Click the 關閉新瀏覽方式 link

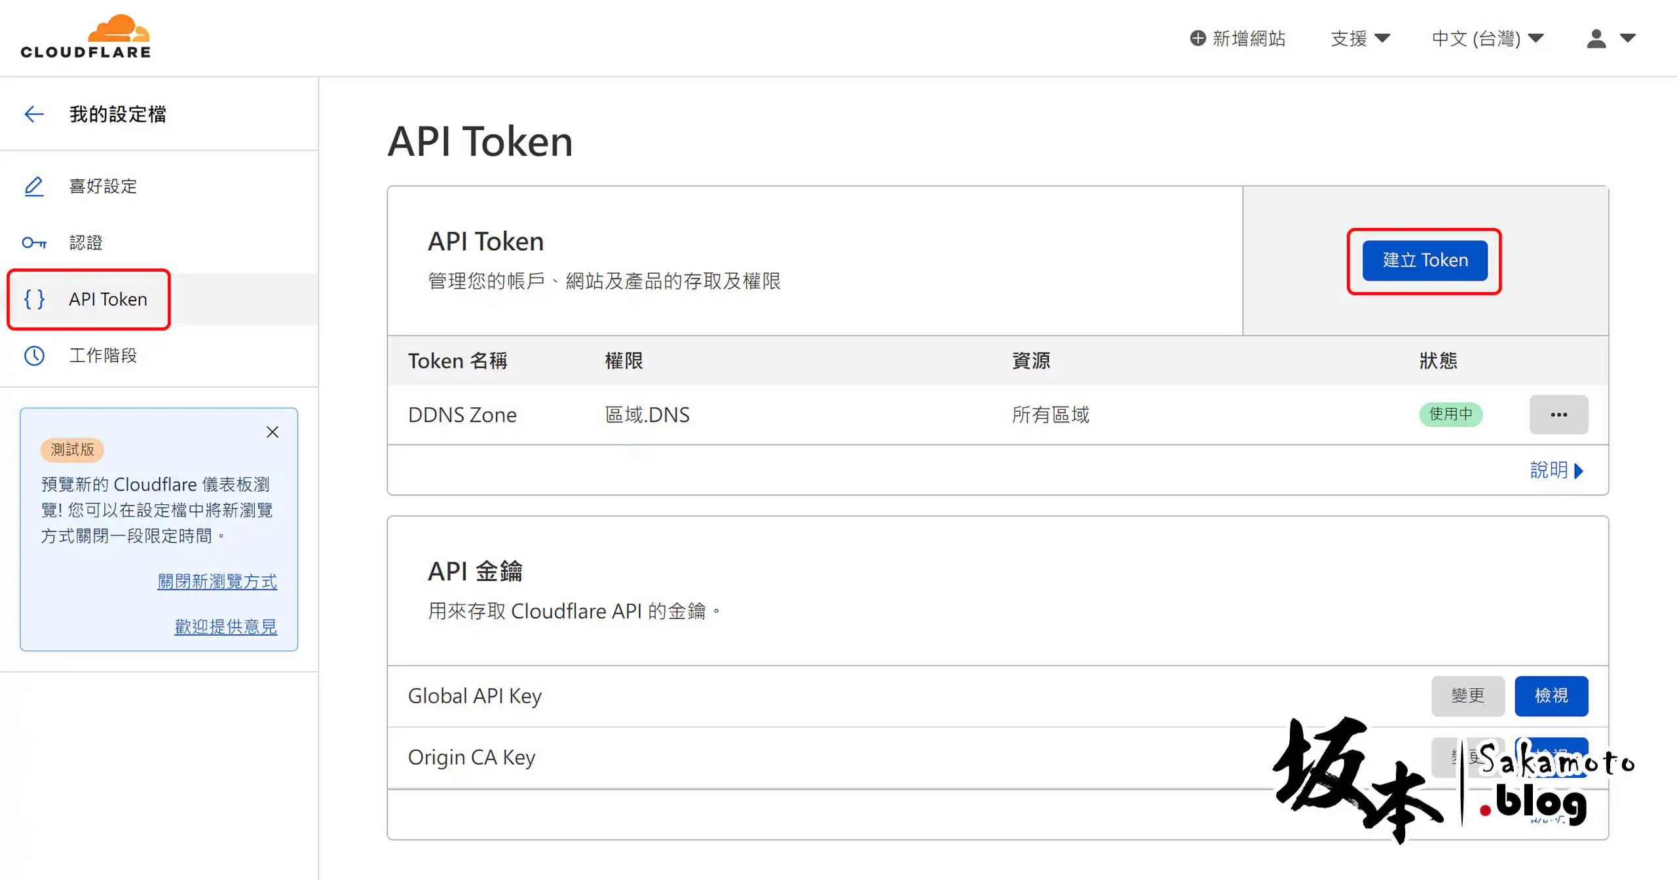point(217,581)
